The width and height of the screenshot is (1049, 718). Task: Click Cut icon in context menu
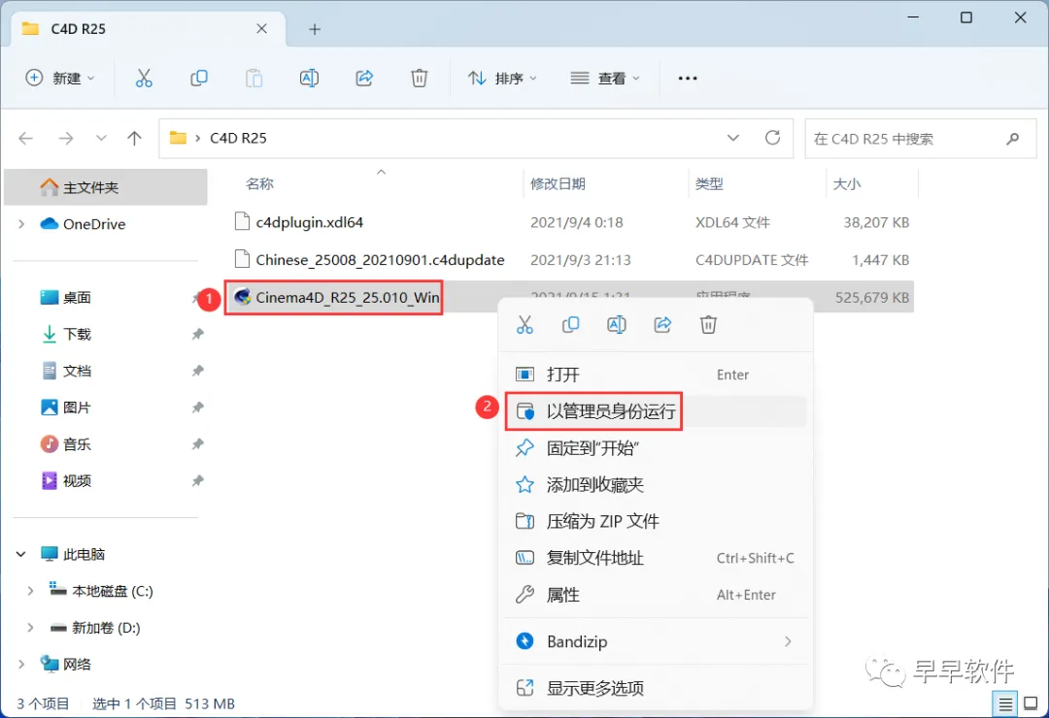coord(524,325)
